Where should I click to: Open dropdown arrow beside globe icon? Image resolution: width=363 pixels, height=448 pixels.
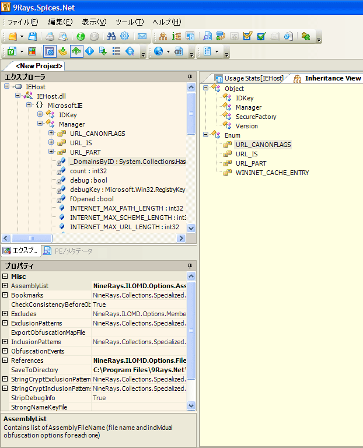pyautogui.click(x=168, y=52)
